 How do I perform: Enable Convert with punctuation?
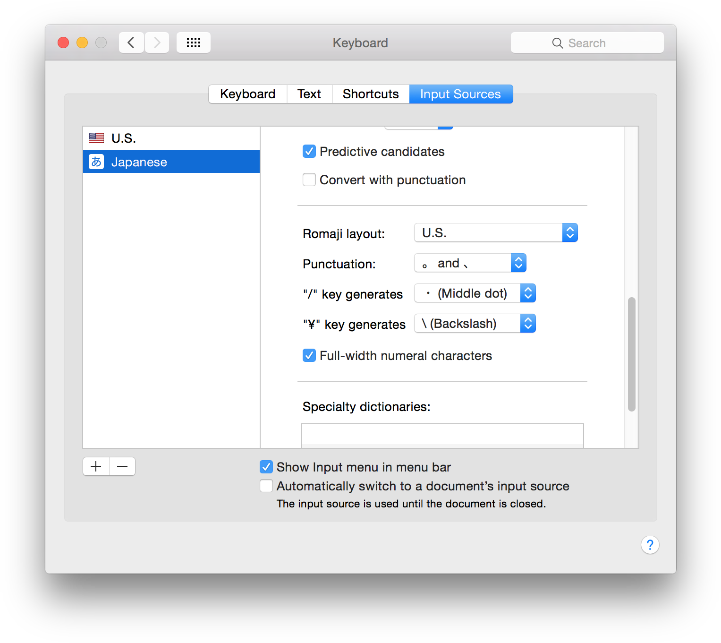(309, 180)
